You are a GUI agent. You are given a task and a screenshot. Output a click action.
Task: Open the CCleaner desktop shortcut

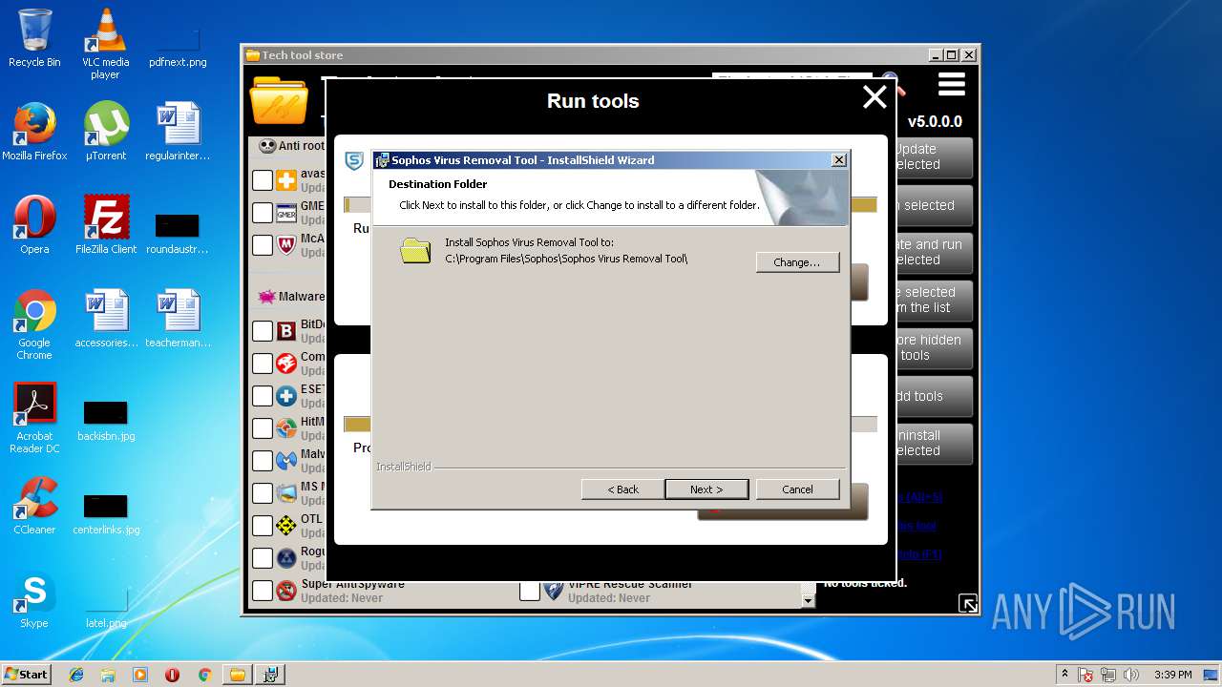pyautogui.click(x=34, y=506)
